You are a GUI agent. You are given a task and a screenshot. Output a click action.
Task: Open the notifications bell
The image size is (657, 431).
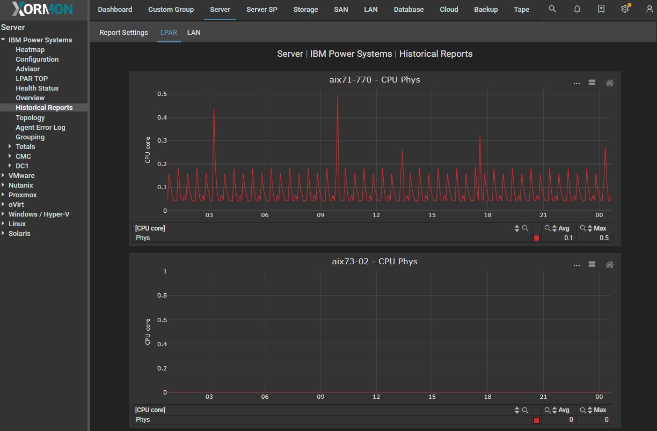[577, 9]
